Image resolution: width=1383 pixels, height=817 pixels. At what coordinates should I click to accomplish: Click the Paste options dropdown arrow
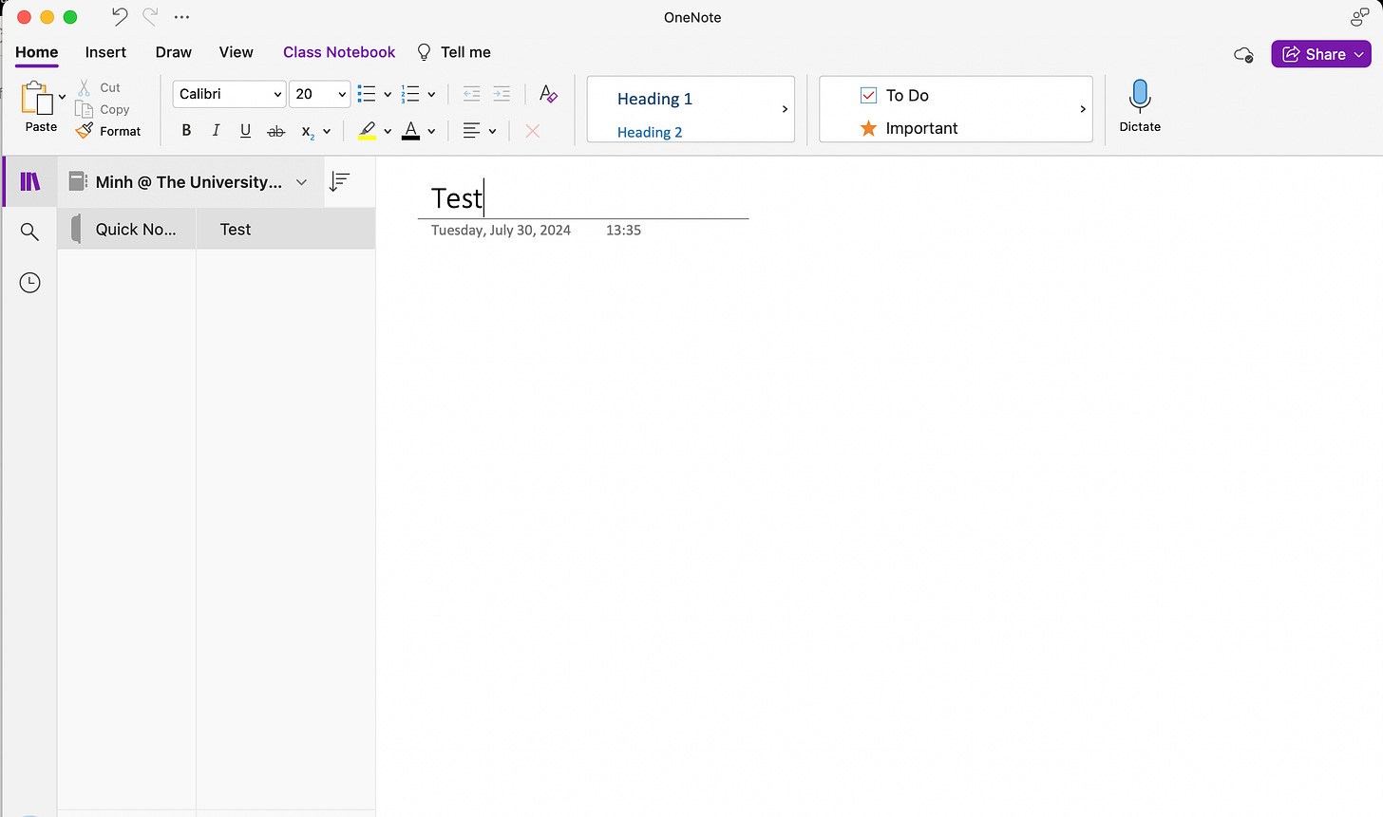[x=63, y=97]
